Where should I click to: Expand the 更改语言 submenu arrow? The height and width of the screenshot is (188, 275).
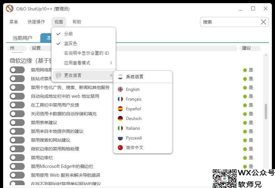point(111,75)
